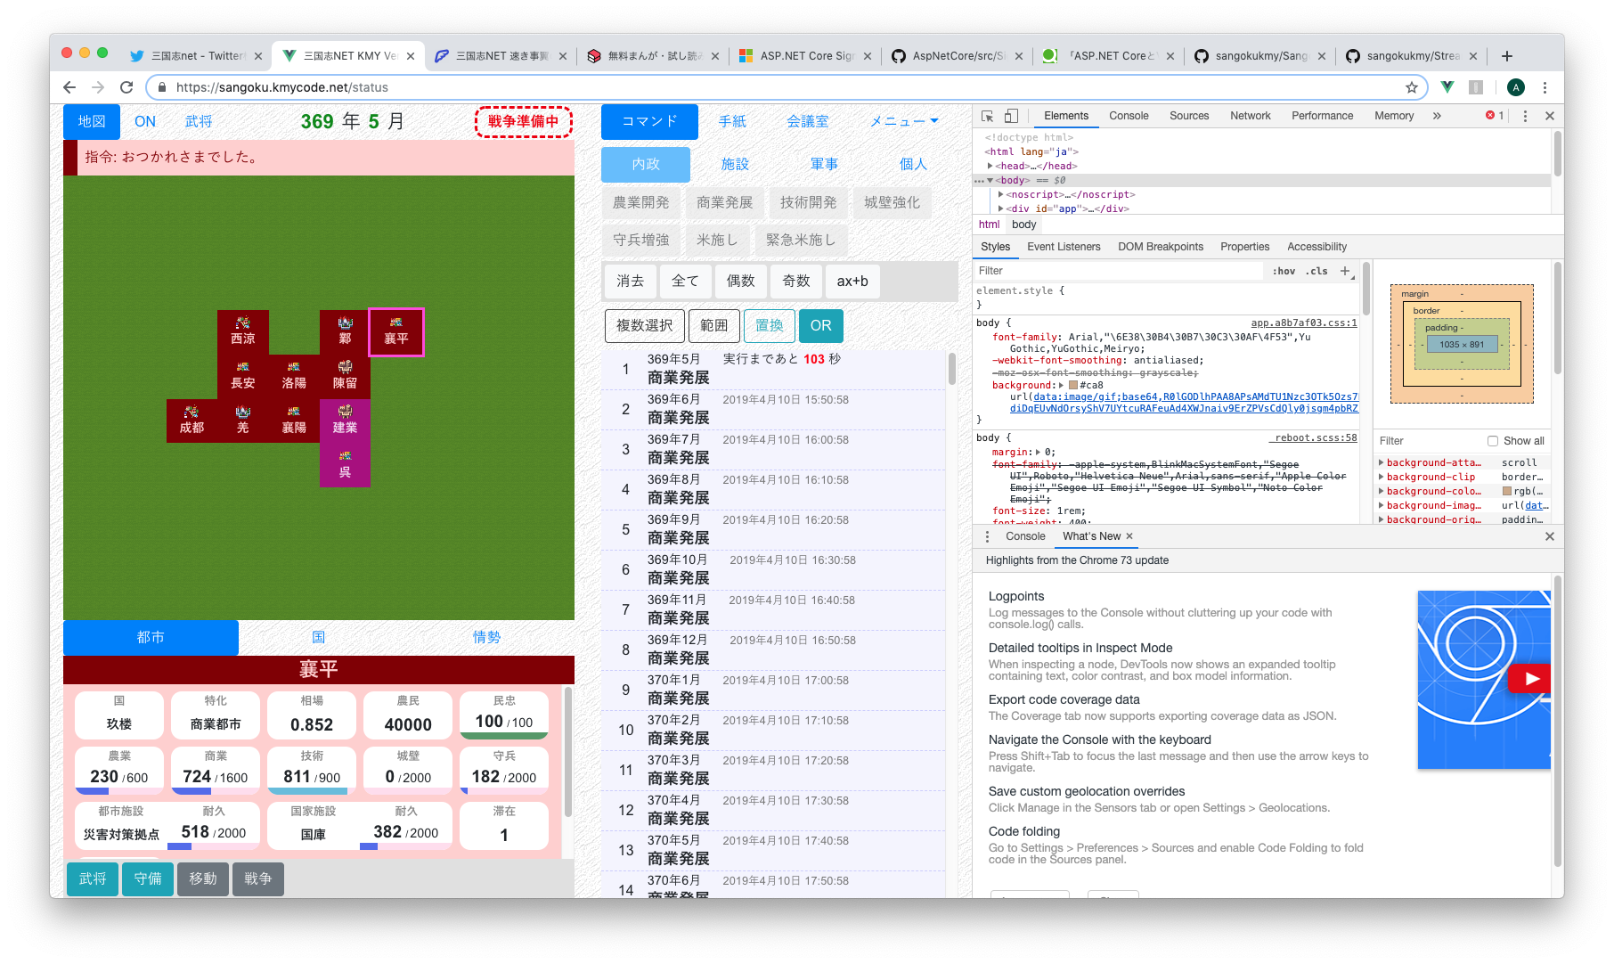The width and height of the screenshot is (1614, 964).
Task: Enable the Show all checkbox in Computed pane
Action: 1493,441
